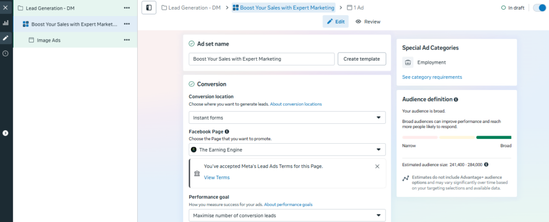Toggle the side panel layout icon
The width and height of the screenshot is (549, 222).
[149, 8]
